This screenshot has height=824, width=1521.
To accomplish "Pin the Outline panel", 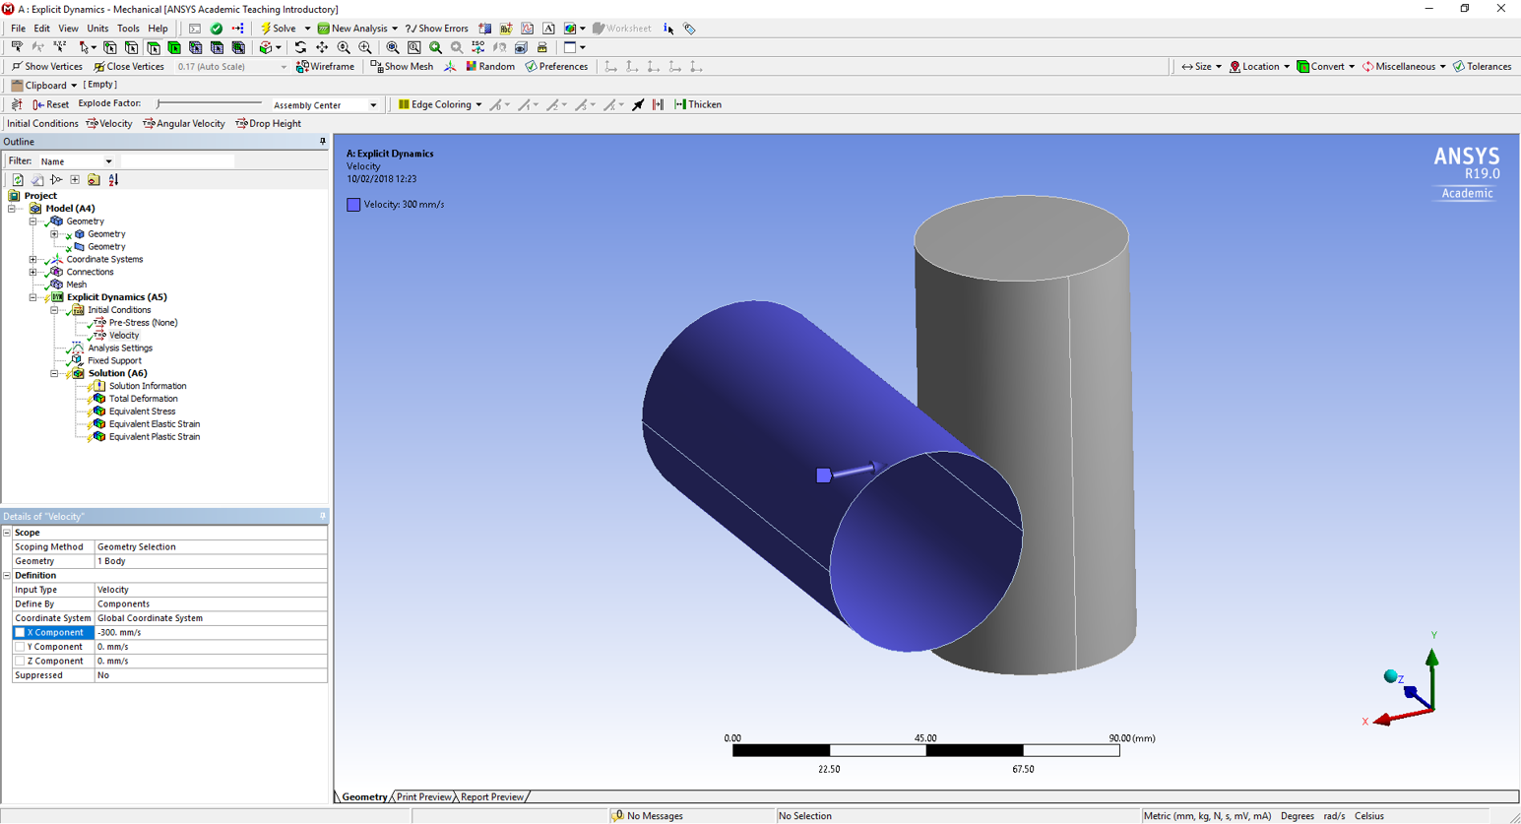I will pos(322,142).
